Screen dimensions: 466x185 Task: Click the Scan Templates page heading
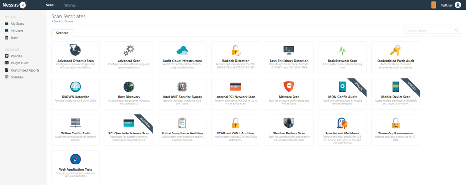point(68,16)
